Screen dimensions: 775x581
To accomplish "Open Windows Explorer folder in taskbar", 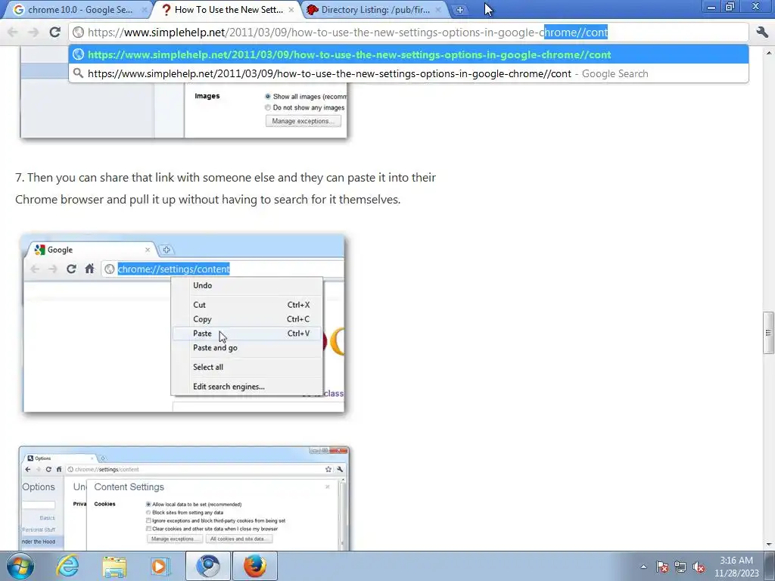I will 114,566.
